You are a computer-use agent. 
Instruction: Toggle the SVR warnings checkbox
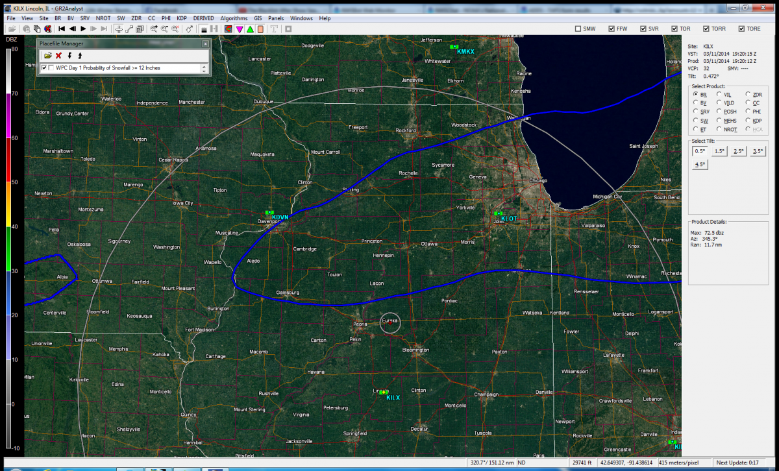click(643, 29)
